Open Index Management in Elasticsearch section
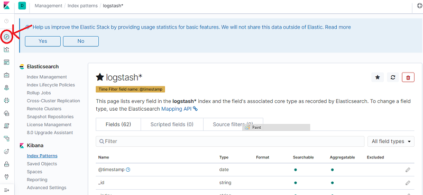The width and height of the screenshot is (423, 195). [x=47, y=77]
